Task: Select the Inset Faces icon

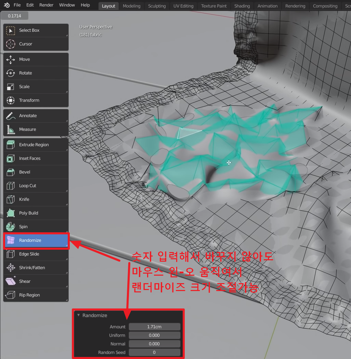Action: click(11, 158)
